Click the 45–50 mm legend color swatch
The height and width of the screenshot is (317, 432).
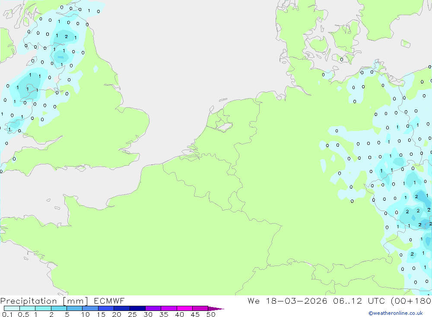tap(200, 308)
